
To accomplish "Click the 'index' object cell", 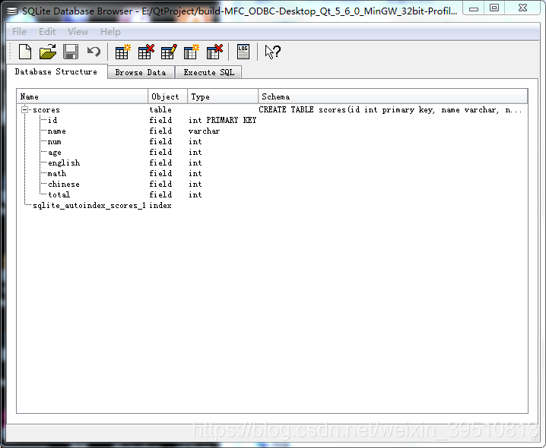I will point(160,206).
